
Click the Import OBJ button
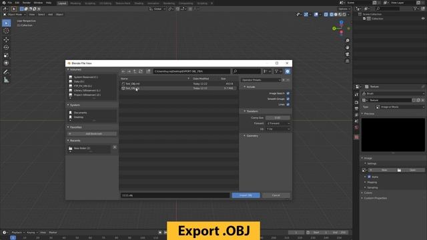click(246, 195)
